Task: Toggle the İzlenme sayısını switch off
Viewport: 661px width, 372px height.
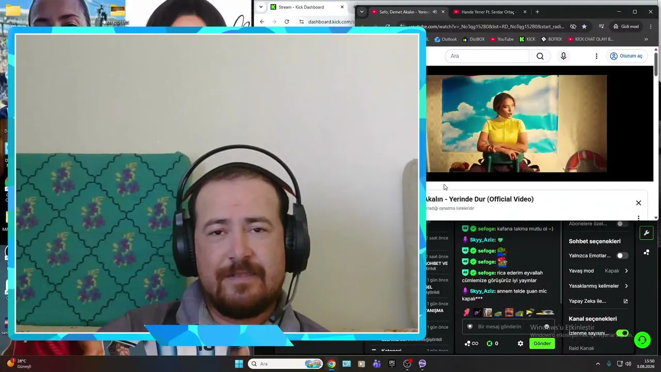Action: [622, 333]
